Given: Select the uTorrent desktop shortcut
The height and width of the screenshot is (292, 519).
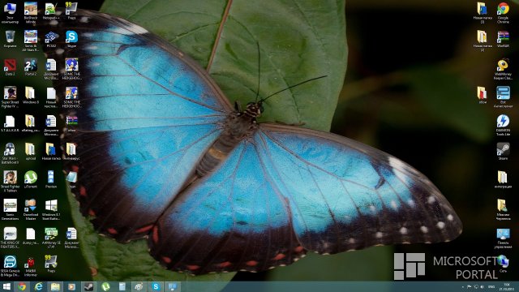Looking at the screenshot, I should click(x=31, y=180).
